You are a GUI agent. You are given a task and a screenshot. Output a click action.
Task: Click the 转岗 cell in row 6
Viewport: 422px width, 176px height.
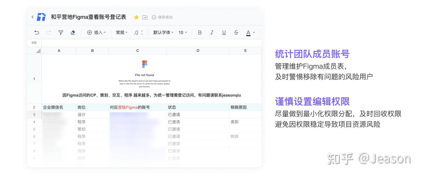click(245, 136)
